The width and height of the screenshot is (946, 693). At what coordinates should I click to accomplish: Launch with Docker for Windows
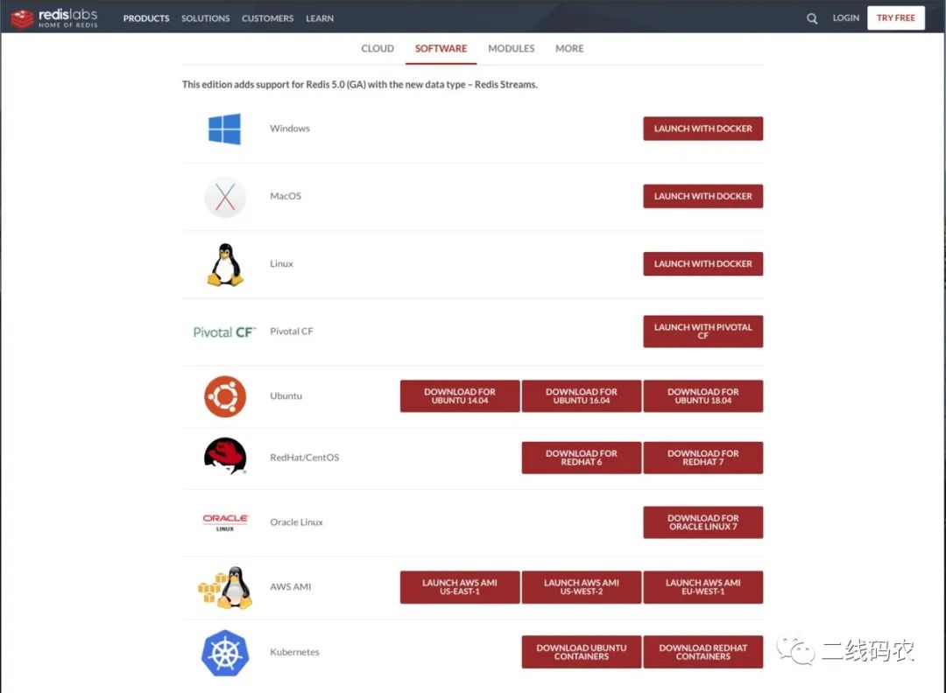coord(702,129)
